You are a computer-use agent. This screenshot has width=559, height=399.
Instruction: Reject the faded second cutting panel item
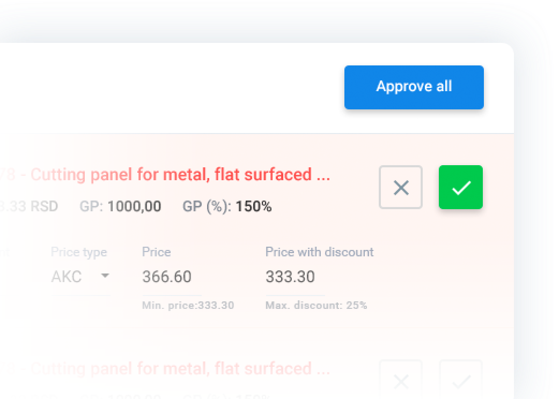(x=401, y=381)
